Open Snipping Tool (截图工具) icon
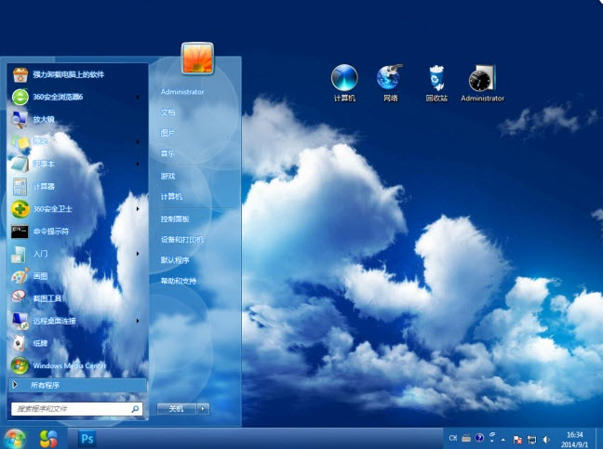 (20, 298)
